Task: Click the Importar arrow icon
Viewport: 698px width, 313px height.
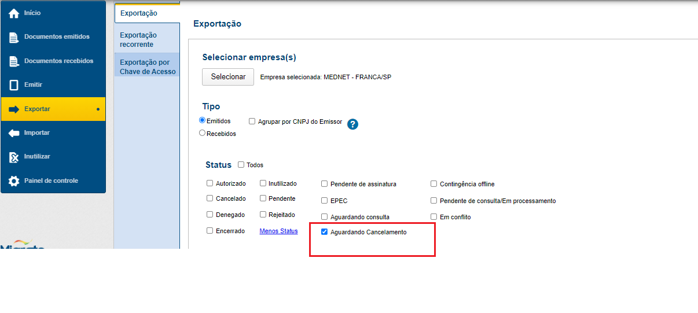Action: tap(14, 133)
